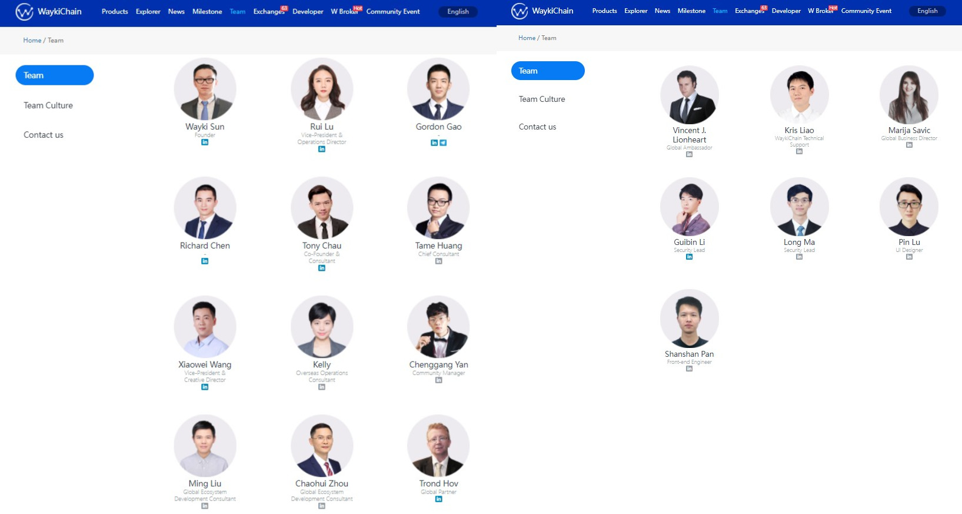Viewport: 962px width, 514px height.
Task: Open the English language selector on right page
Action: click(x=927, y=11)
